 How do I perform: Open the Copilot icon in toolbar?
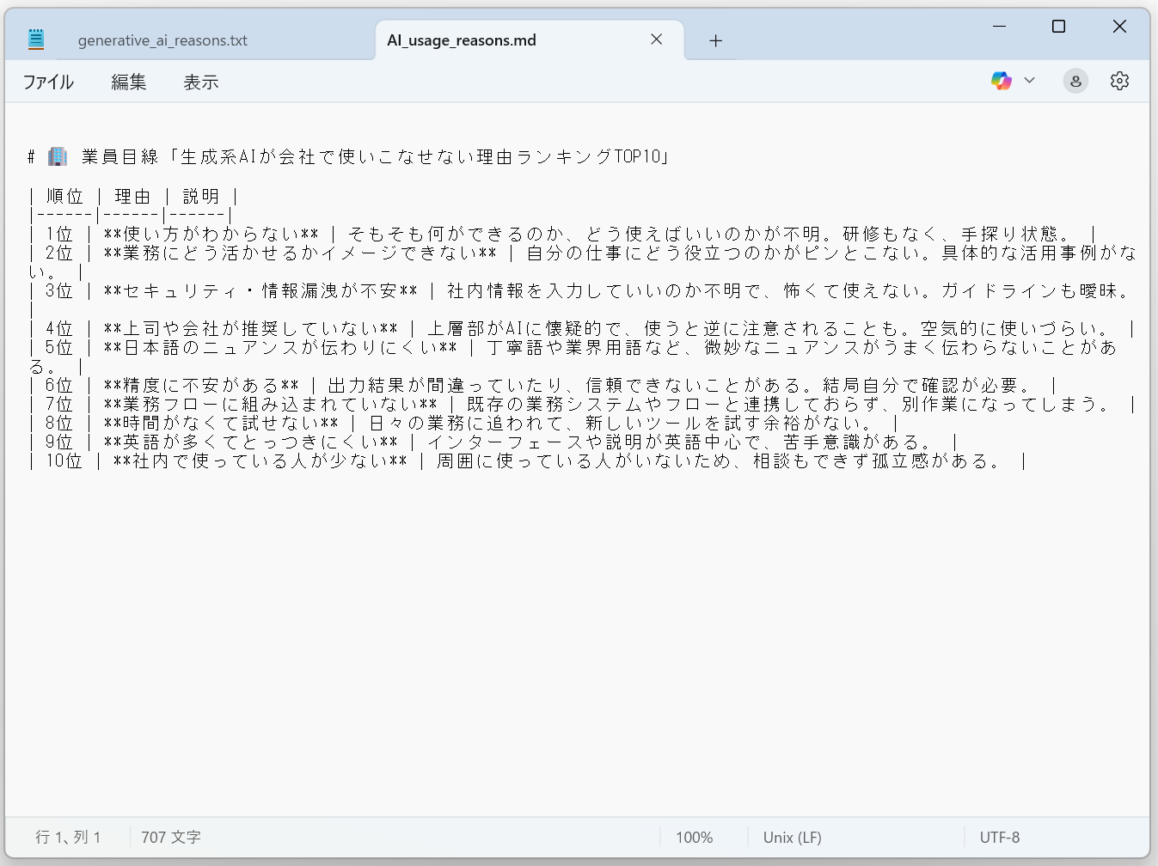click(1001, 81)
